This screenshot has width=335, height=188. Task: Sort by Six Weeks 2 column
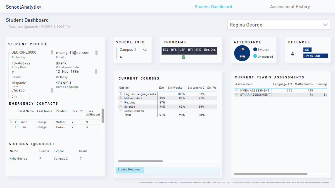click(196, 88)
